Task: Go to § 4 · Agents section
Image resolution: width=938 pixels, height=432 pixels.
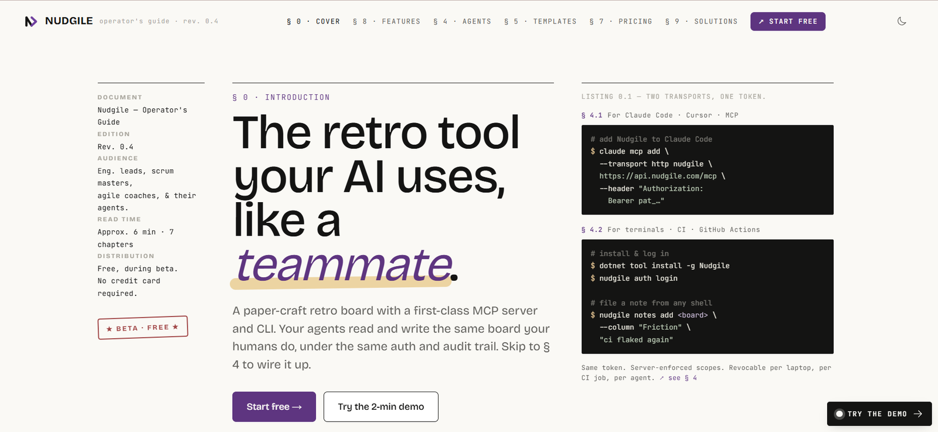Action: (462, 21)
